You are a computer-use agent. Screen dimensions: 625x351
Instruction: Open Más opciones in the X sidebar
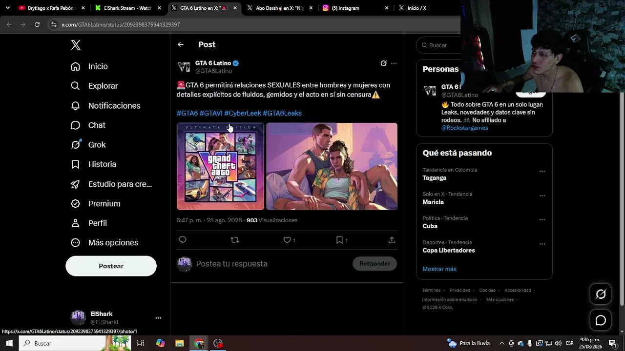coord(104,242)
